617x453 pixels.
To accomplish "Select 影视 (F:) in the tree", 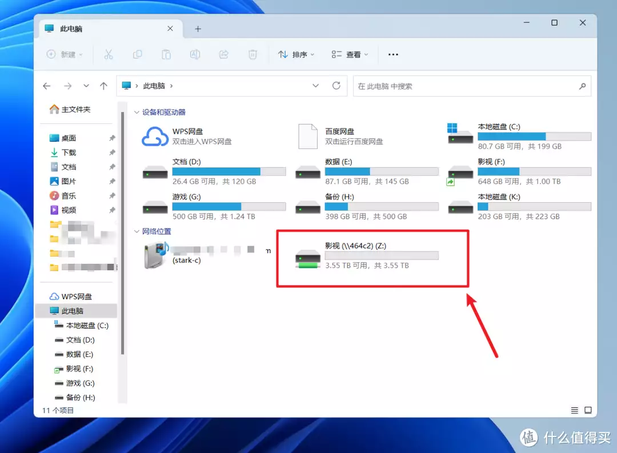I will (x=74, y=369).
